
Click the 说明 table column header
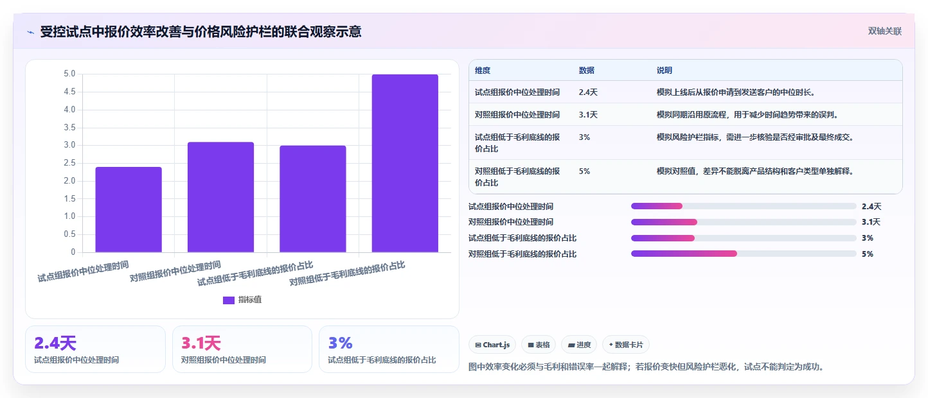[664, 71]
